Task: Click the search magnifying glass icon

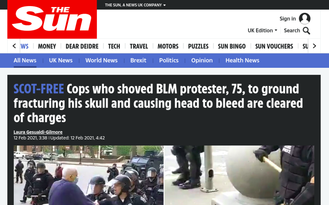Action: [x=307, y=31]
